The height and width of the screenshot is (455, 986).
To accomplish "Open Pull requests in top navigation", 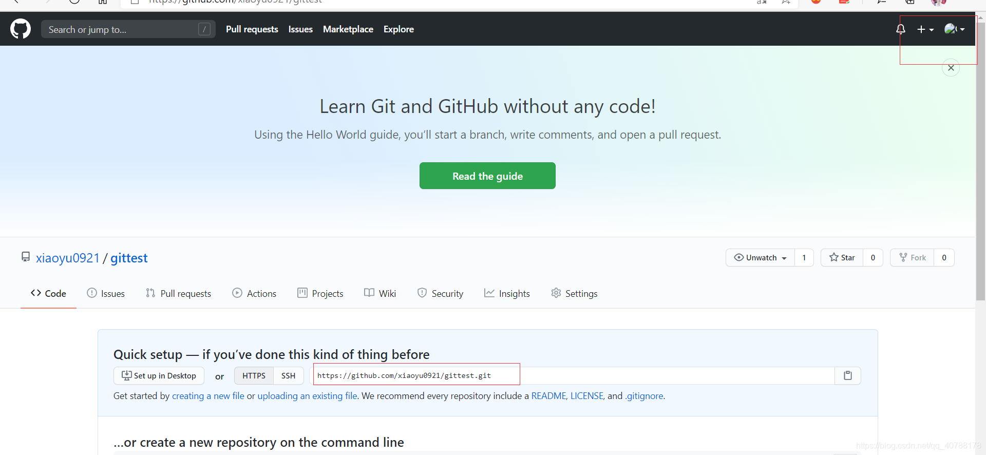I will coord(252,29).
